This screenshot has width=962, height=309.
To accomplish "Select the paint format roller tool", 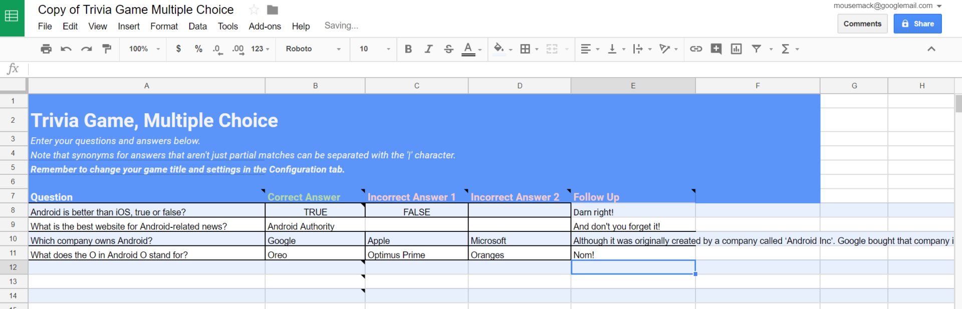I will coord(107,49).
